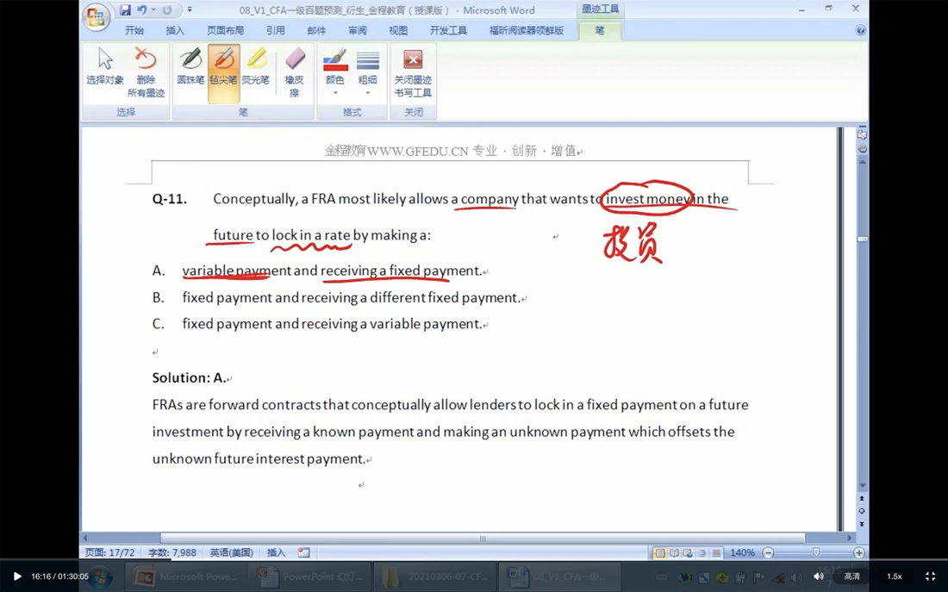The height and width of the screenshot is (592, 948).
Task: Undo the last ink stroke
Action: 142,9
